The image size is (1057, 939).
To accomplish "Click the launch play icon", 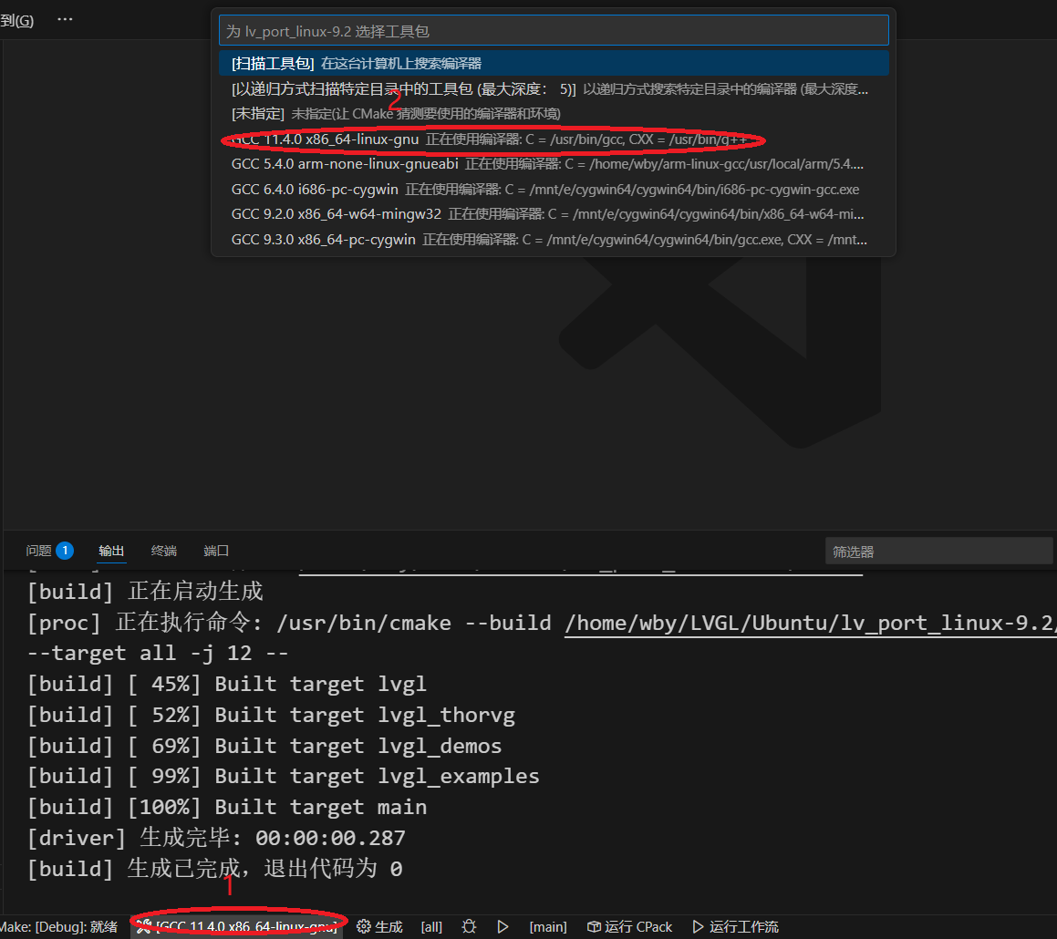I will [503, 927].
